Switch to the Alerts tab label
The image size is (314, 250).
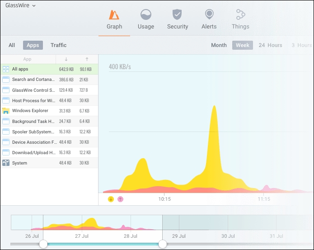pos(209,26)
